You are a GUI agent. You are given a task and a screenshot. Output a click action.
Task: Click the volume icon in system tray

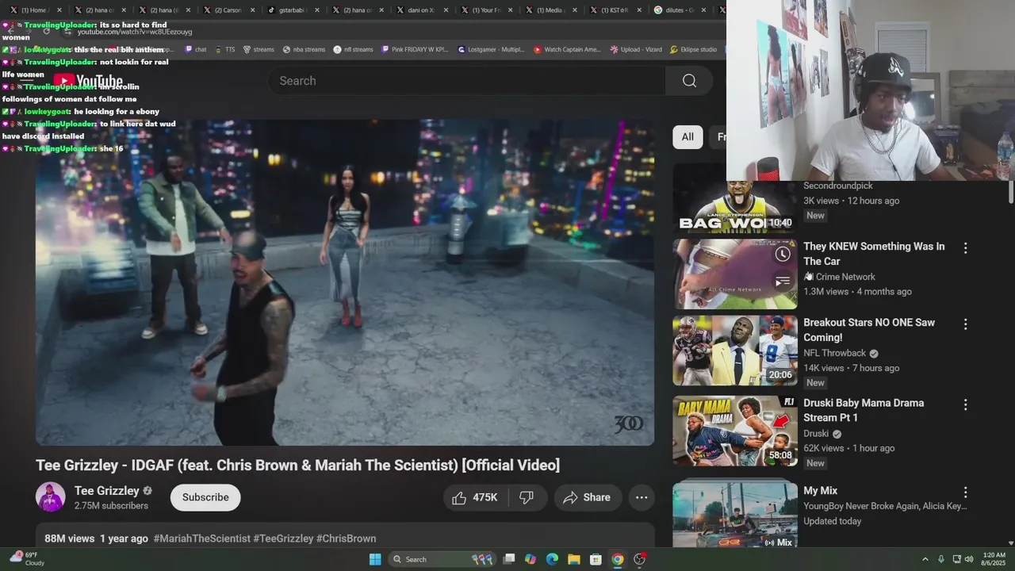pyautogui.click(x=969, y=559)
